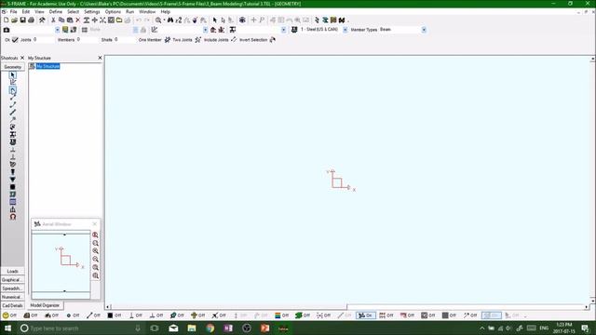Toggle the green shield Off status button

pyautogui.click(x=303, y=315)
